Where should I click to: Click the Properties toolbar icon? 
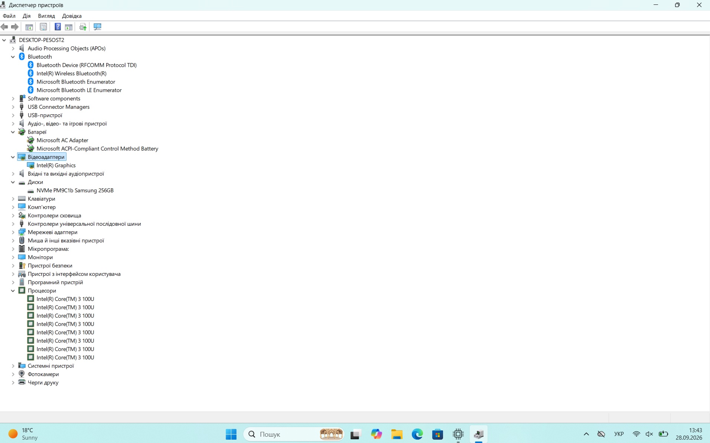pyautogui.click(x=43, y=27)
